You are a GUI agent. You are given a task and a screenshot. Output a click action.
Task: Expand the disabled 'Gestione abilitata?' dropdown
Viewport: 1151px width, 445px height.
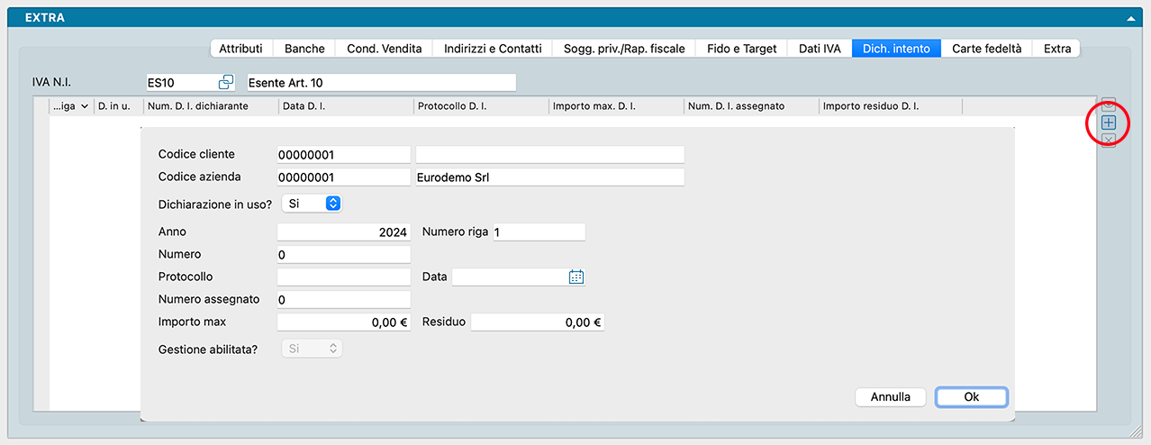click(x=312, y=349)
